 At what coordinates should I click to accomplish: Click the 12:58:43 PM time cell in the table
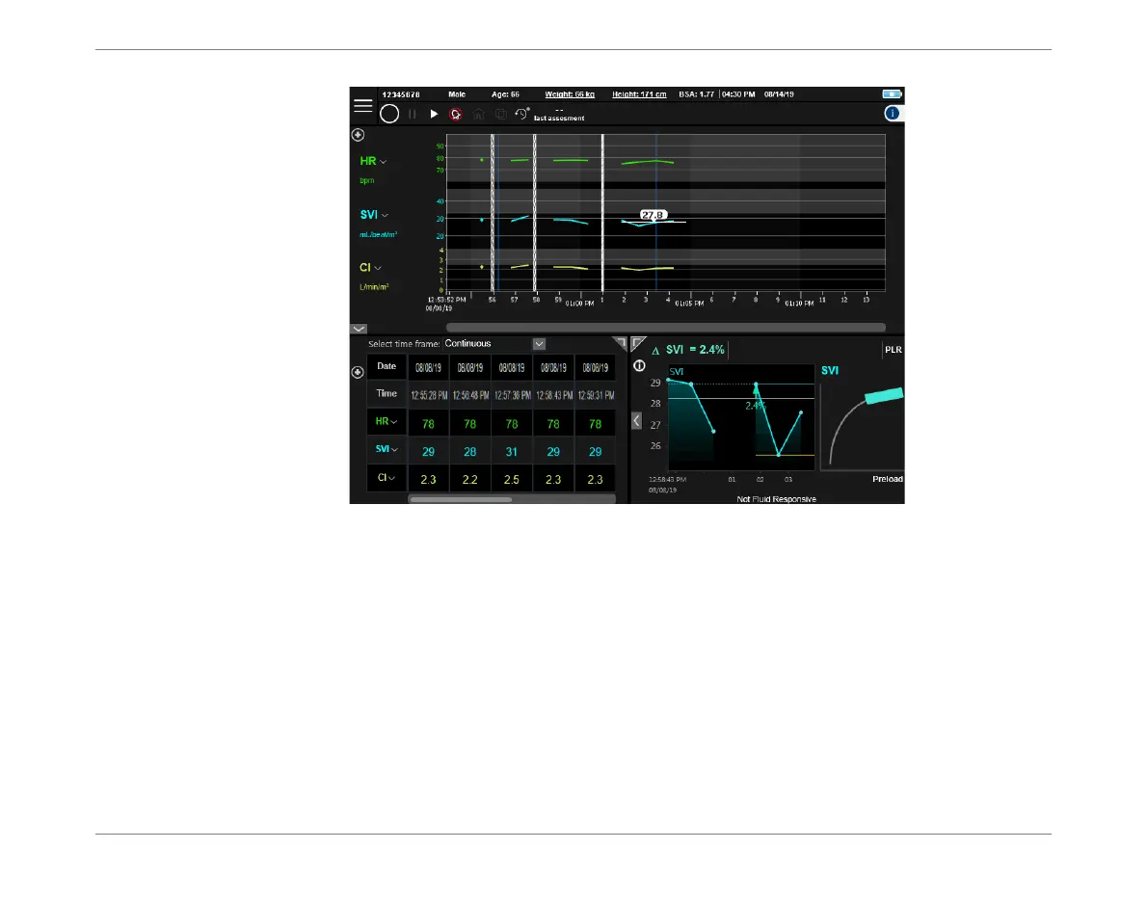[554, 396]
